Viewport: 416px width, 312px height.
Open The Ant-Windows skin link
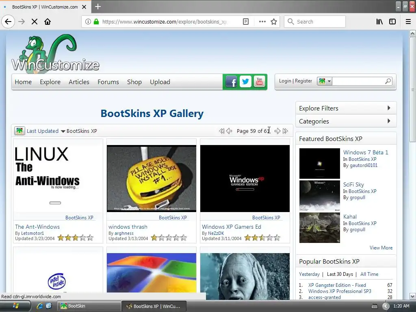(x=37, y=227)
